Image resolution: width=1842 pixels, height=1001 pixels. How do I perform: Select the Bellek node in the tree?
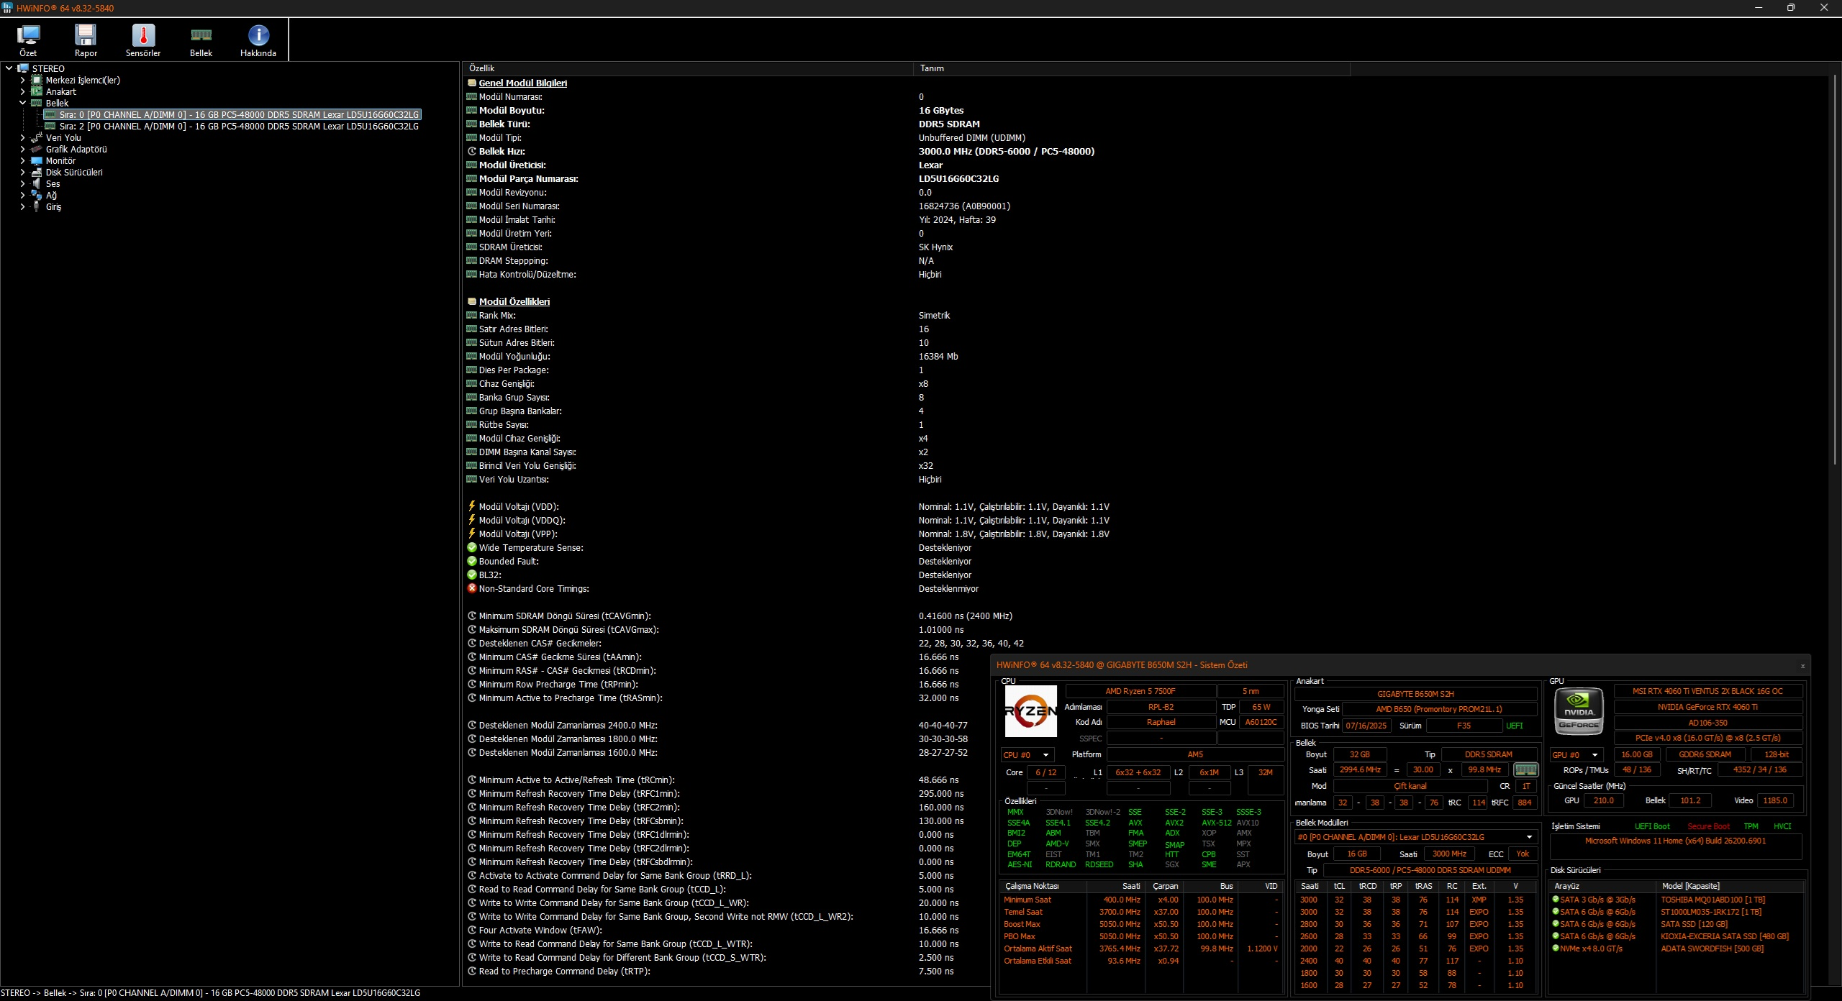coord(58,103)
